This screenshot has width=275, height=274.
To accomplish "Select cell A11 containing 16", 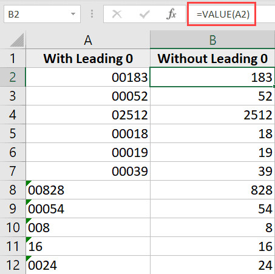I will click(88, 246).
